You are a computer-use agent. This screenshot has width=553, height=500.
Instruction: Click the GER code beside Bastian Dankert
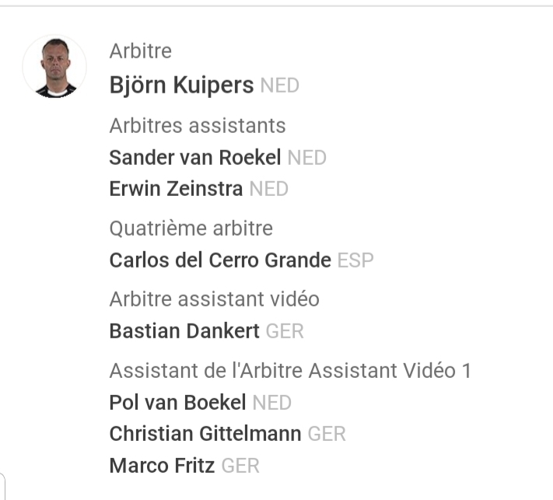(x=285, y=332)
